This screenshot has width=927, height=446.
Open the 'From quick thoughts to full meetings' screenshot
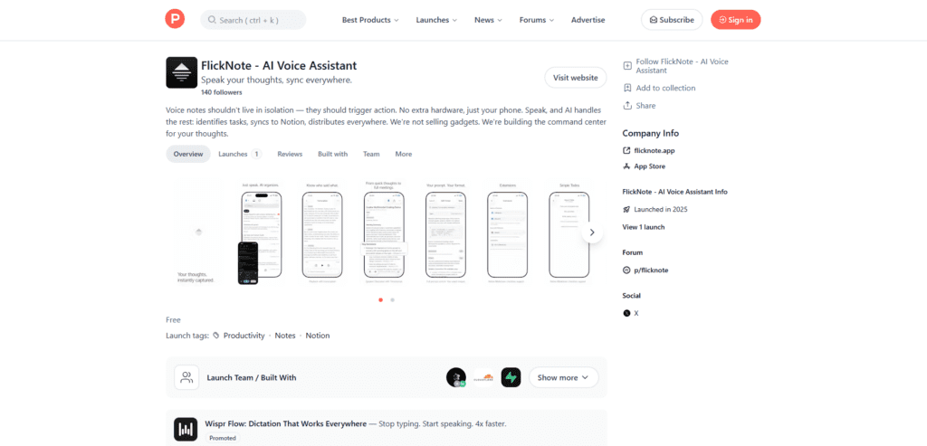click(x=384, y=232)
